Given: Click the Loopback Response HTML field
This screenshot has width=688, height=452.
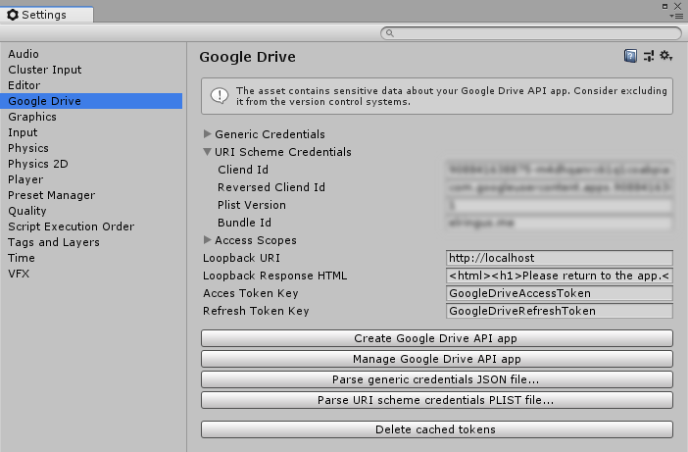Looking at the screenshot, I should click(x=559, y=276).
